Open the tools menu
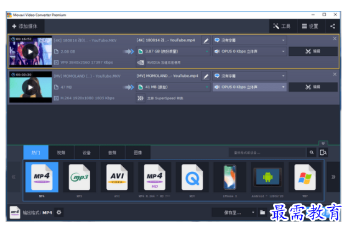347x232 pixels. click(282, 26)
